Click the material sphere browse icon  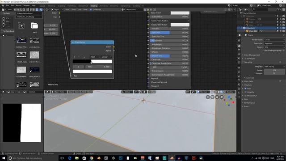123,9
